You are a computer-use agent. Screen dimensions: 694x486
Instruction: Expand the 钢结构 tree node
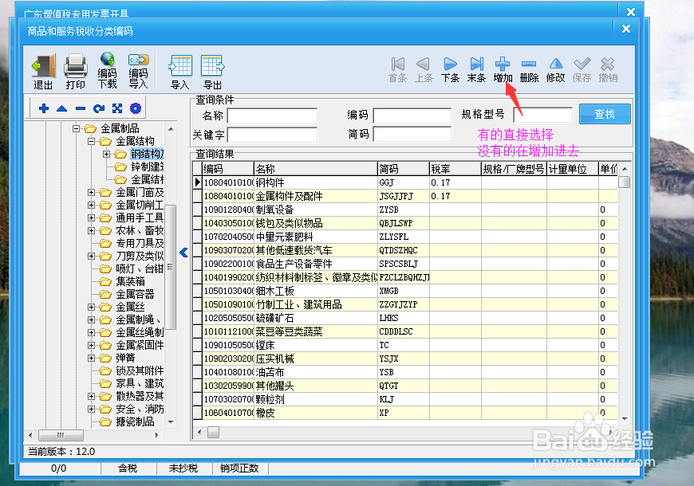[x=106, y=155]
